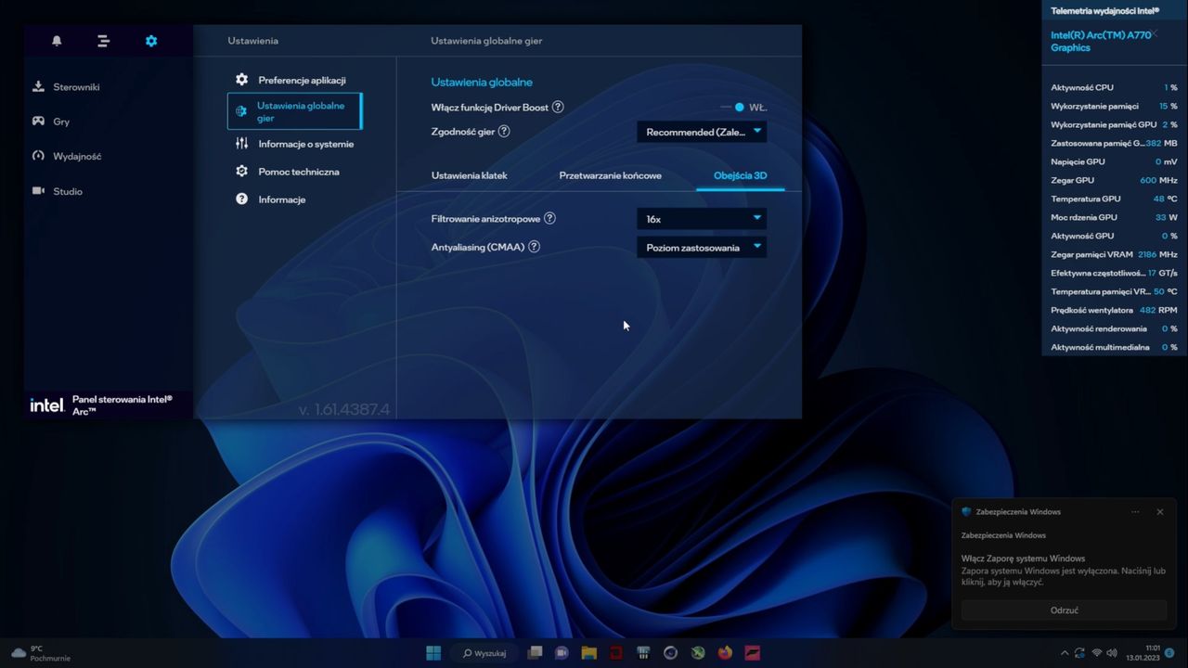This screenshot has height=668, width=1188.
Task: Click the Wyszukaj taskbar search box
Action: [485, 653]
